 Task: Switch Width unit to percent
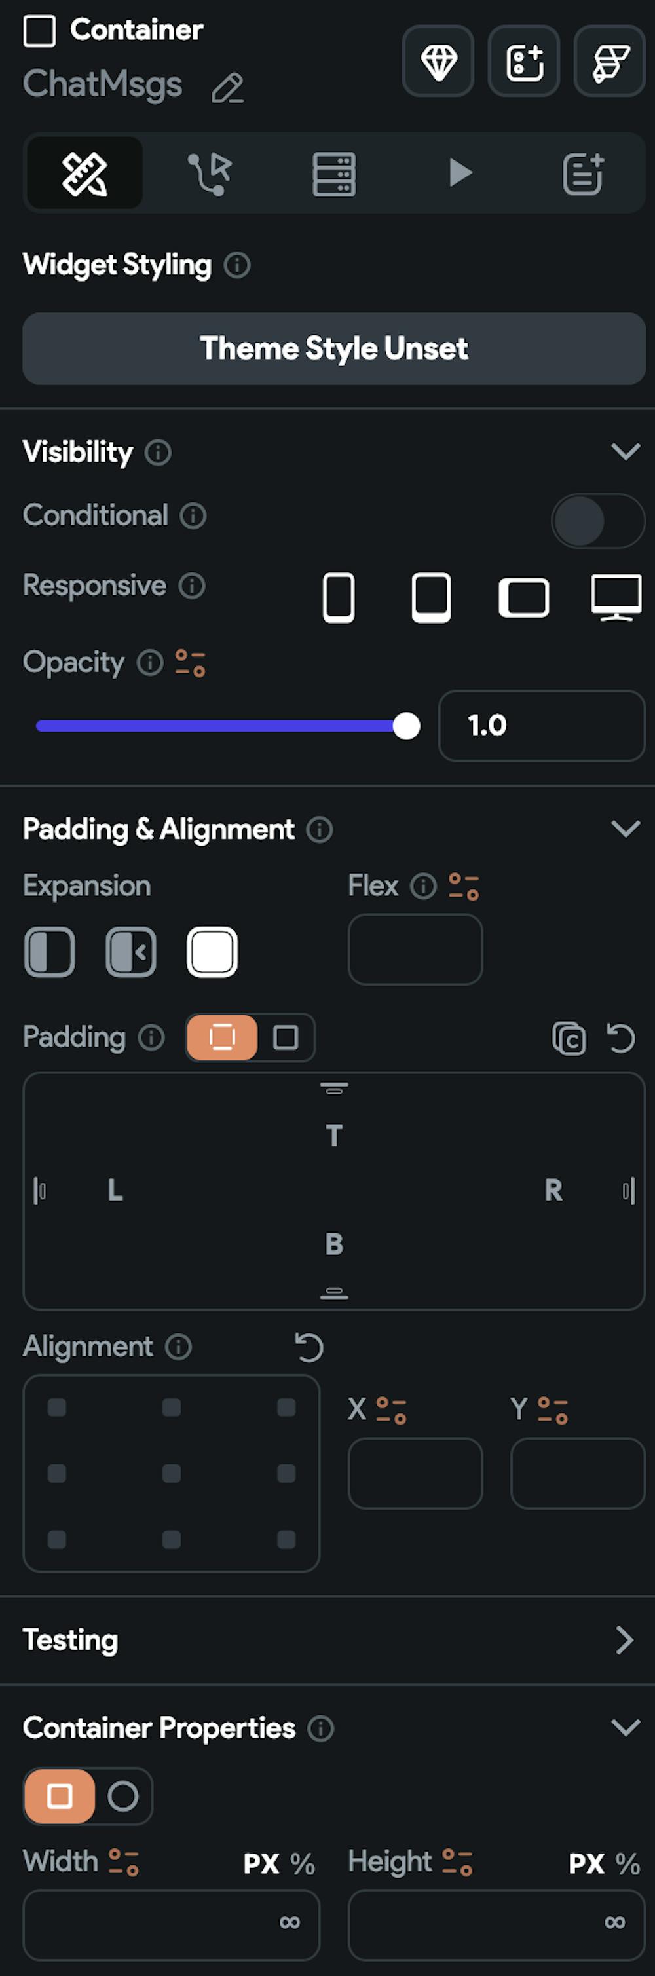[302, 1863]
